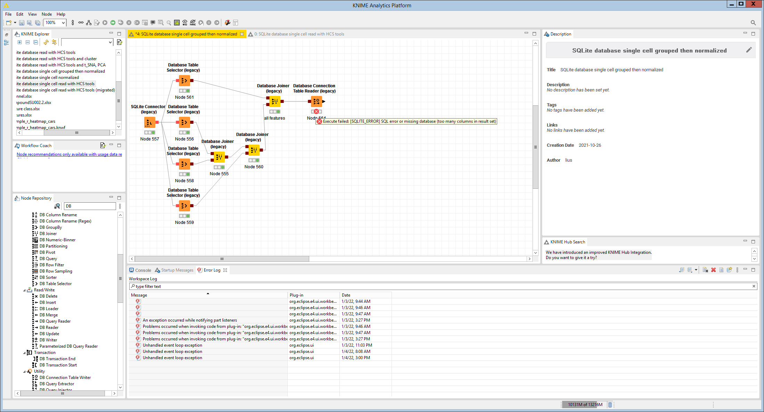Open the Node menu
764x412 pixels.
coord(47,14)
